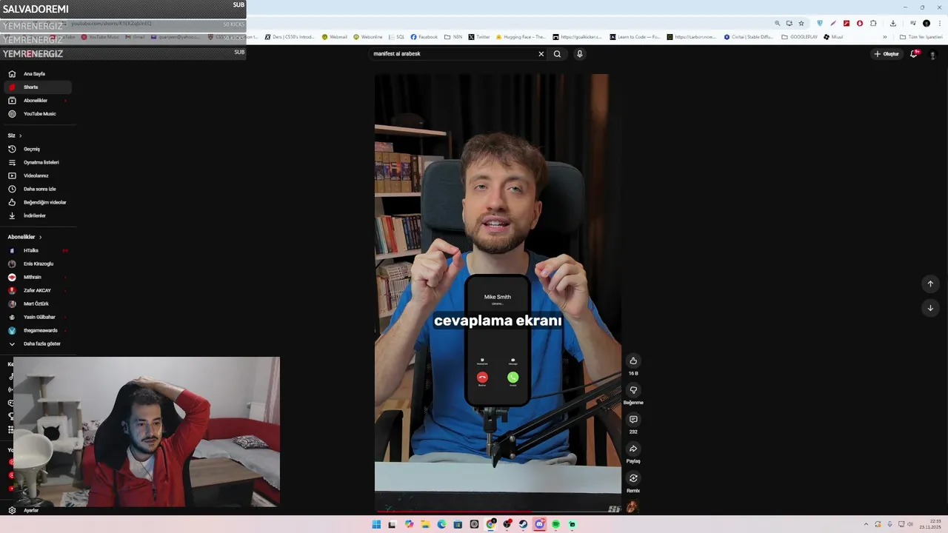Start voice search with microphone

pos(580,54)
